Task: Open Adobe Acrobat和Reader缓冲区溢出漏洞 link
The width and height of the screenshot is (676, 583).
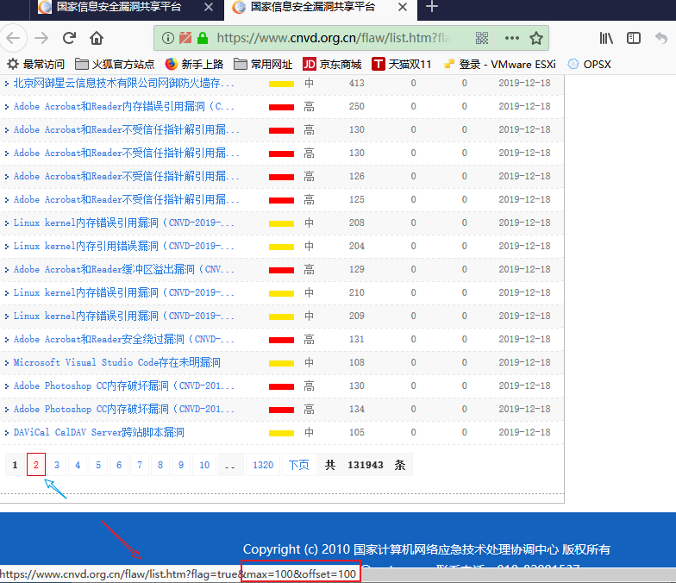Action: coord(124,269)
